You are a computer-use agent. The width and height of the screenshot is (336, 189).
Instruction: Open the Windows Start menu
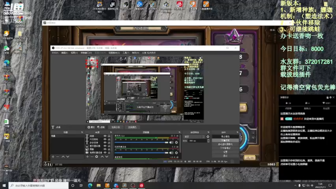4,185
